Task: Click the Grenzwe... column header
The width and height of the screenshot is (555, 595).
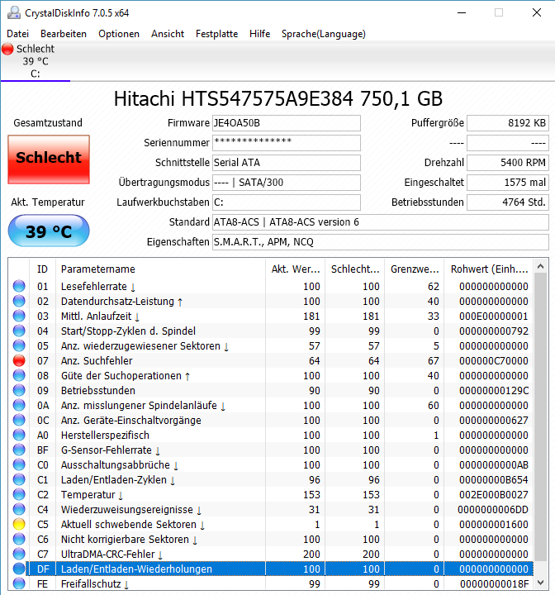Action: coord(415,269)
